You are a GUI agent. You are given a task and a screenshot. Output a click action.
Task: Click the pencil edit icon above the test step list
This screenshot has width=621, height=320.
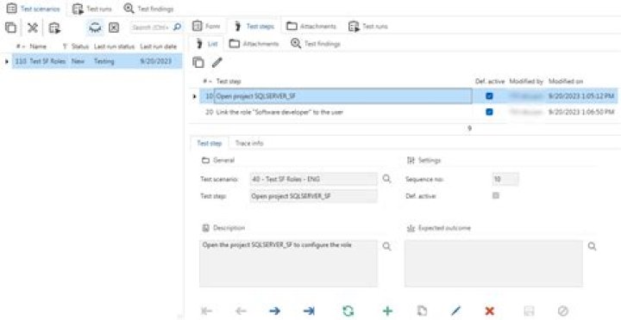[216, 62]
